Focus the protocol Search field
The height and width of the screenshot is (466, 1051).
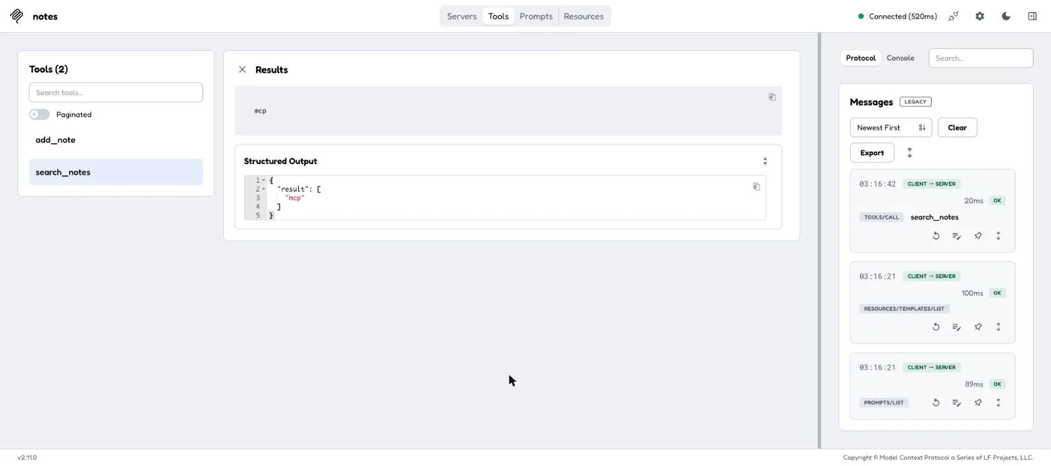[981, 58]
